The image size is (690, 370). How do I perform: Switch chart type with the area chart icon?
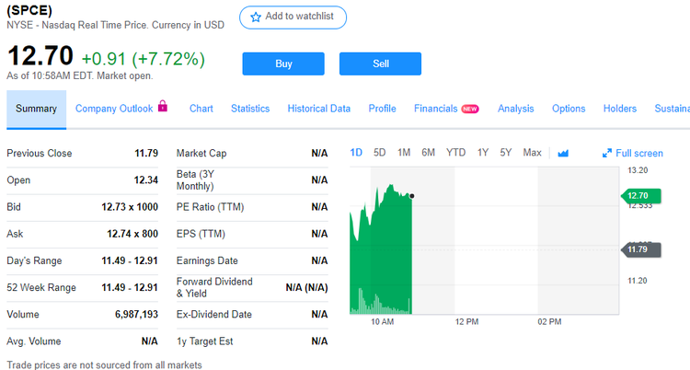[563, 154]
